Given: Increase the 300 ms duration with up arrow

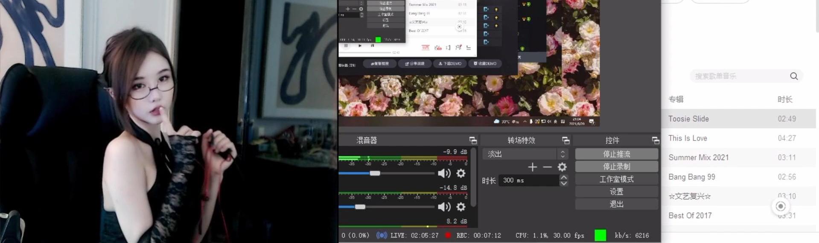Looking at the screenshot, I should coord(564,177).
